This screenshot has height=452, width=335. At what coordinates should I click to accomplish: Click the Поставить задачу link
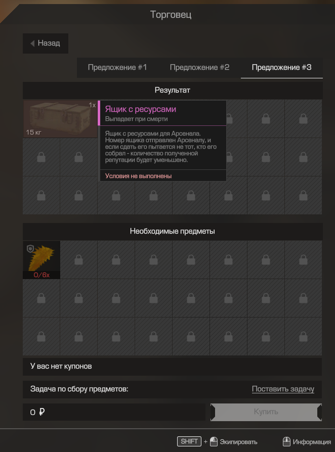[283, 389]
